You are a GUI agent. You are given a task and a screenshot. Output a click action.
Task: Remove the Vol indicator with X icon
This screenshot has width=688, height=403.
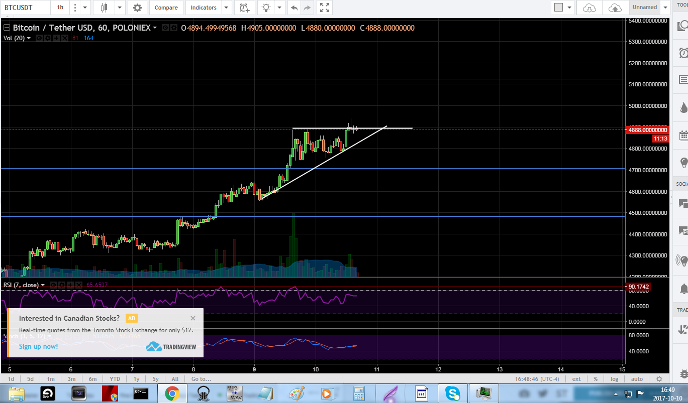[x=64, y=38]
